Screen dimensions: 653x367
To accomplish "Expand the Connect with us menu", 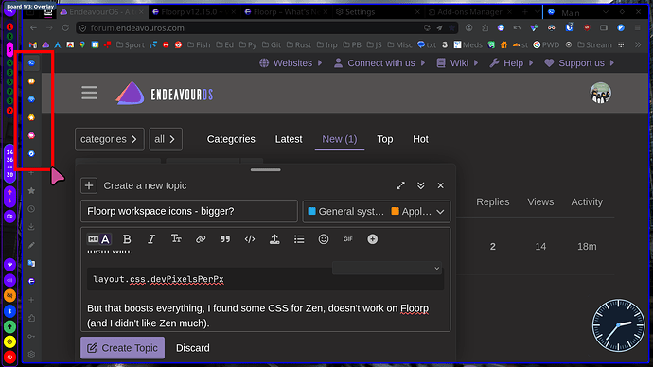I will (x=379, y=63).
